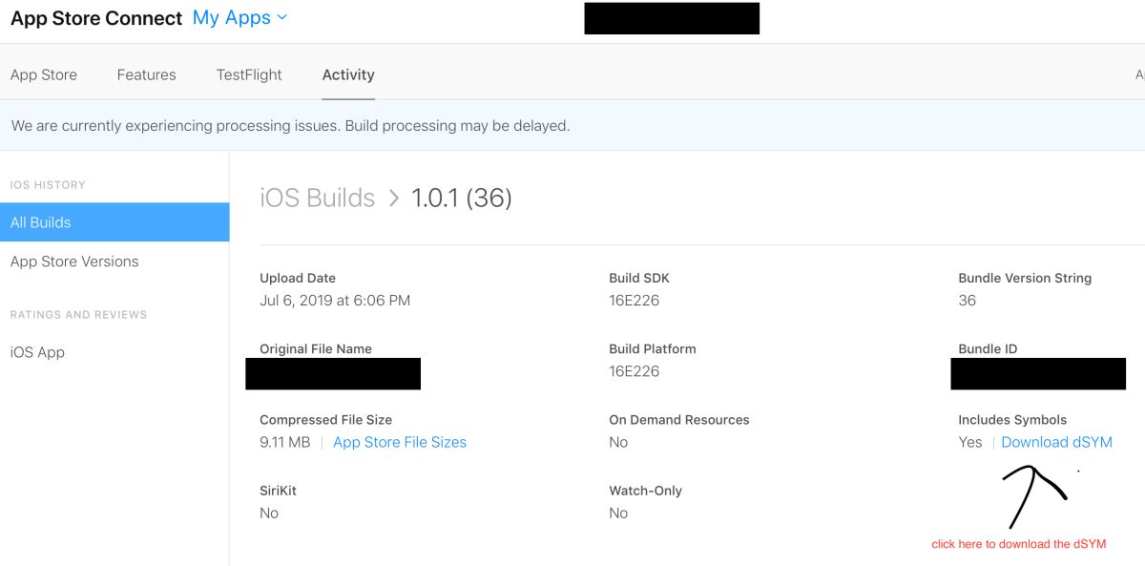1145x566 pixels.
Task: Switch to the App Store tab
Action: click(44, 74)
